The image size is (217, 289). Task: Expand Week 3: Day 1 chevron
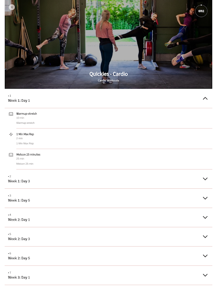(x=205, y=275)
